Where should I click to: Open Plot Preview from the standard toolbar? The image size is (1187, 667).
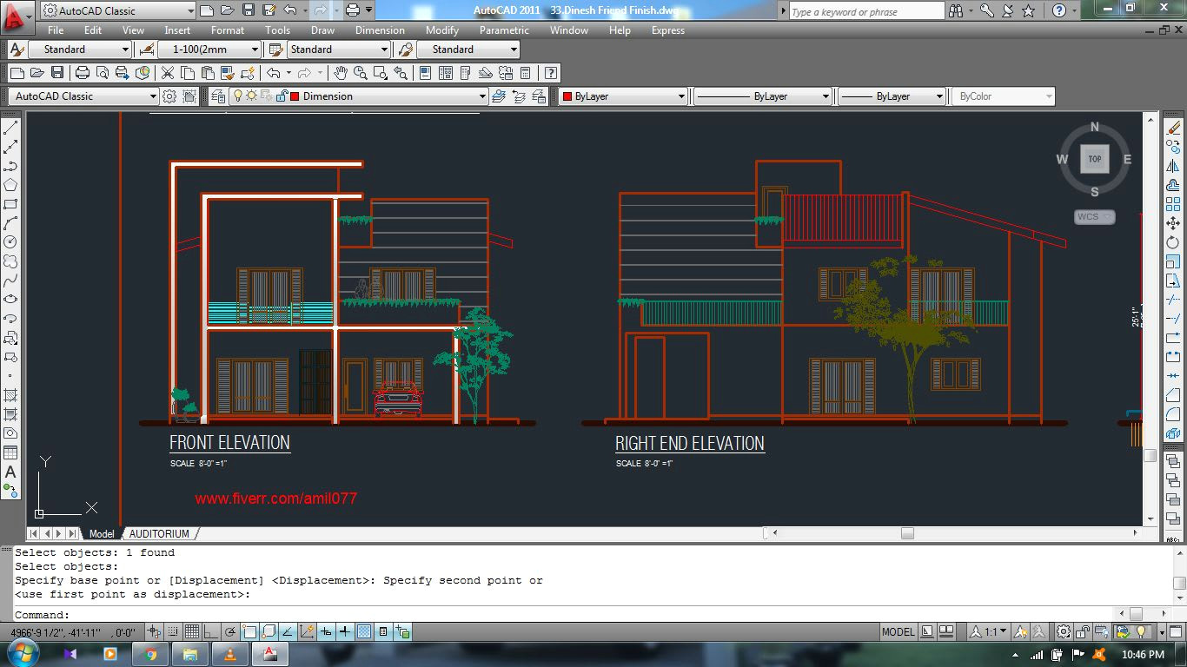[x=103, y=73]
